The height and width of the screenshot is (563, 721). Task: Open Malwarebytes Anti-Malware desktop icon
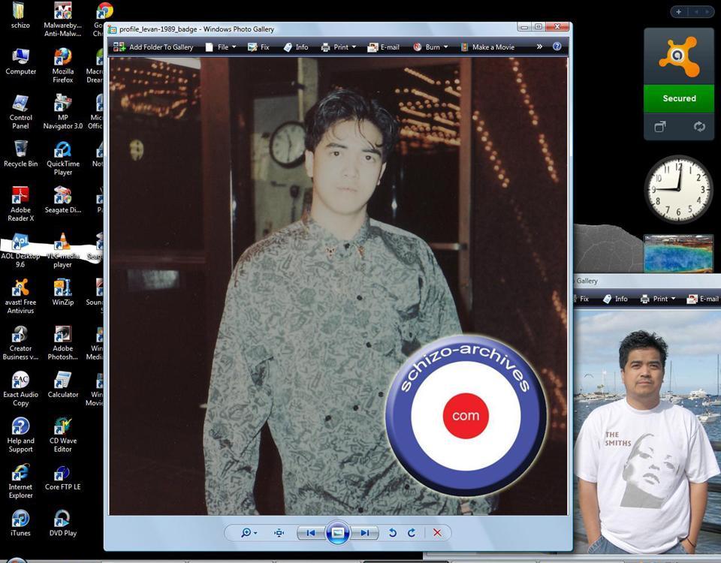pyautogui.click(x=63, y=19)
